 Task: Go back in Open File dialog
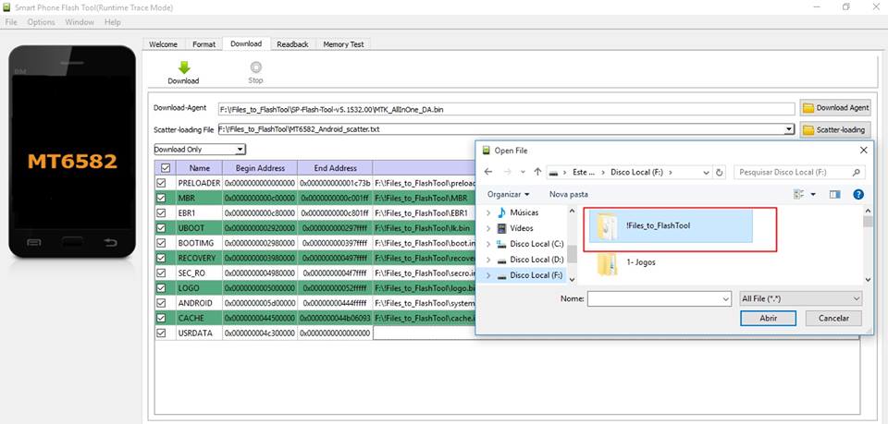tap(488, 172)
